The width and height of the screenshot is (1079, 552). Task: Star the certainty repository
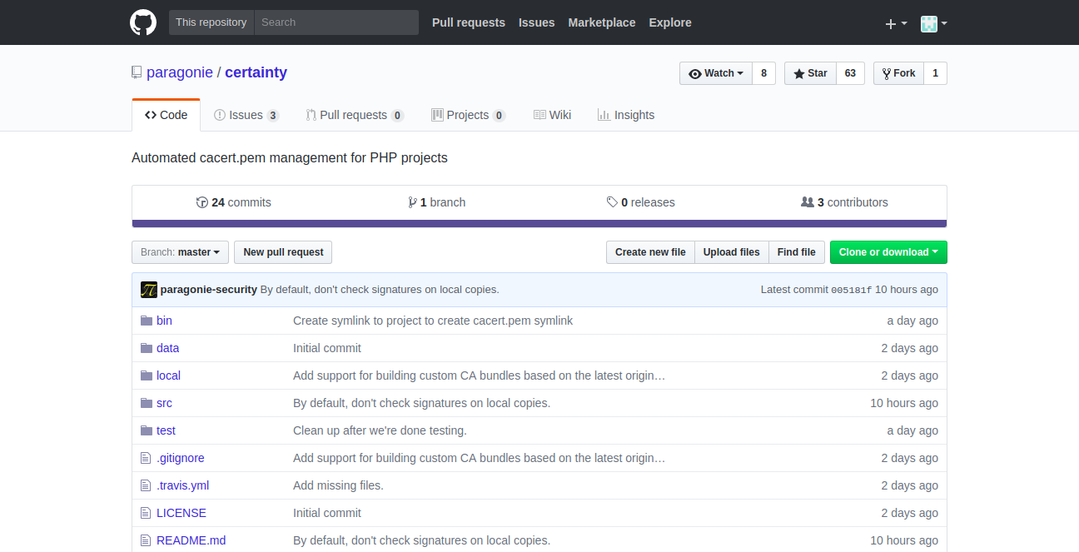(x=810, y=73)
